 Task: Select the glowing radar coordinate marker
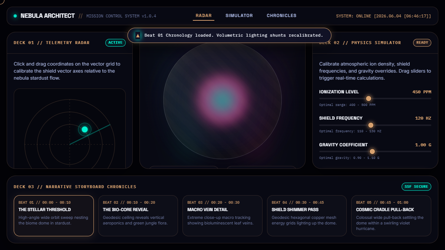coord(85,129)
